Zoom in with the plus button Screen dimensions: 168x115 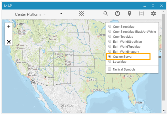tap(9, 26)
